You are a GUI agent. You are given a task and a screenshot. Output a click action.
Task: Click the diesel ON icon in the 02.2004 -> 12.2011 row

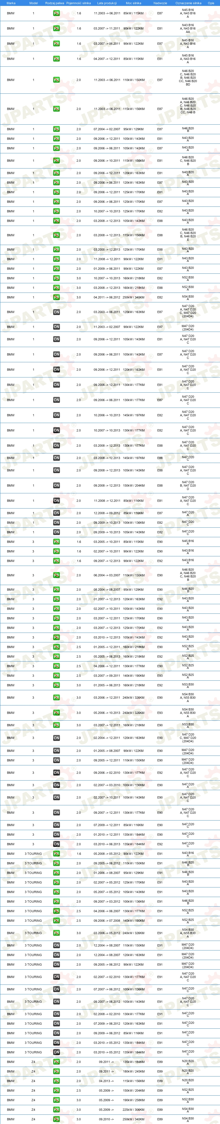(56, 738)
